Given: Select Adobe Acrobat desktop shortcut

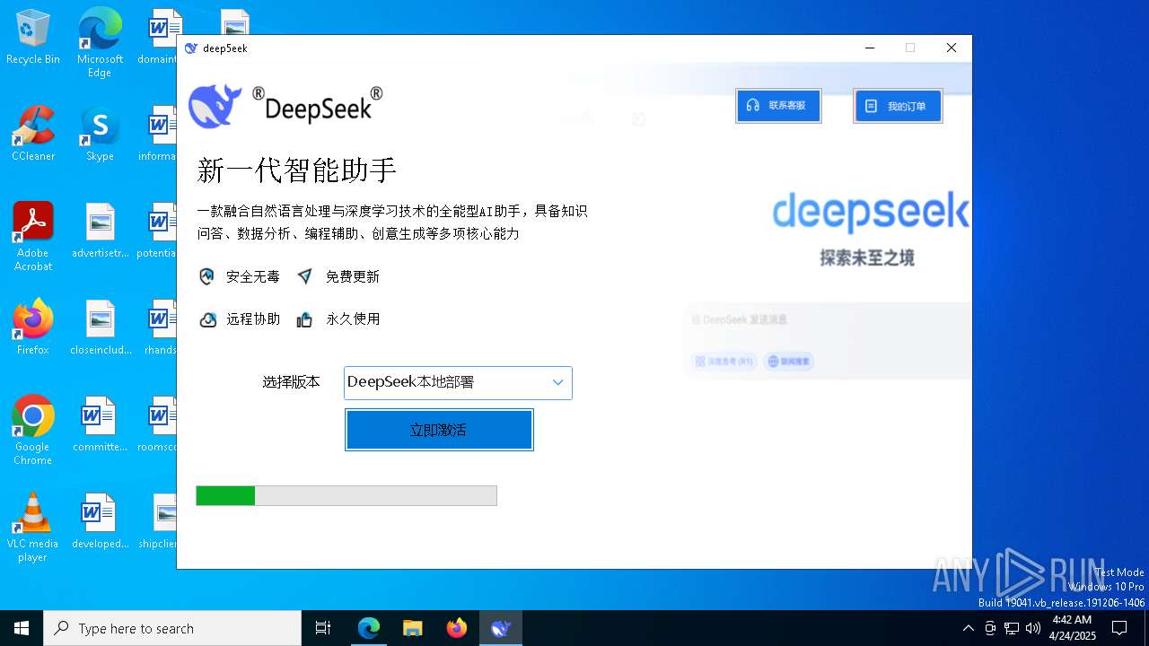Looking at the screenshot, I should click(33, 237).
